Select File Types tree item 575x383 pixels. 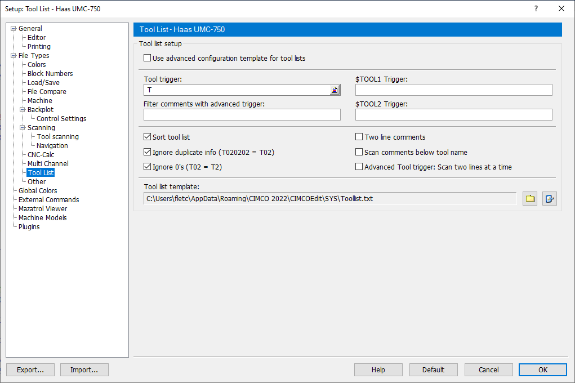pyautogui.click(x=34, y=55)
